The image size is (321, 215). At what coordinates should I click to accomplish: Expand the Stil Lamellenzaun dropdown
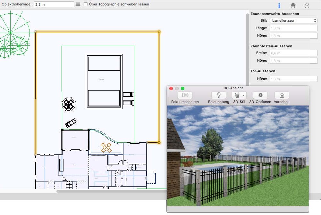pos(293,20)
